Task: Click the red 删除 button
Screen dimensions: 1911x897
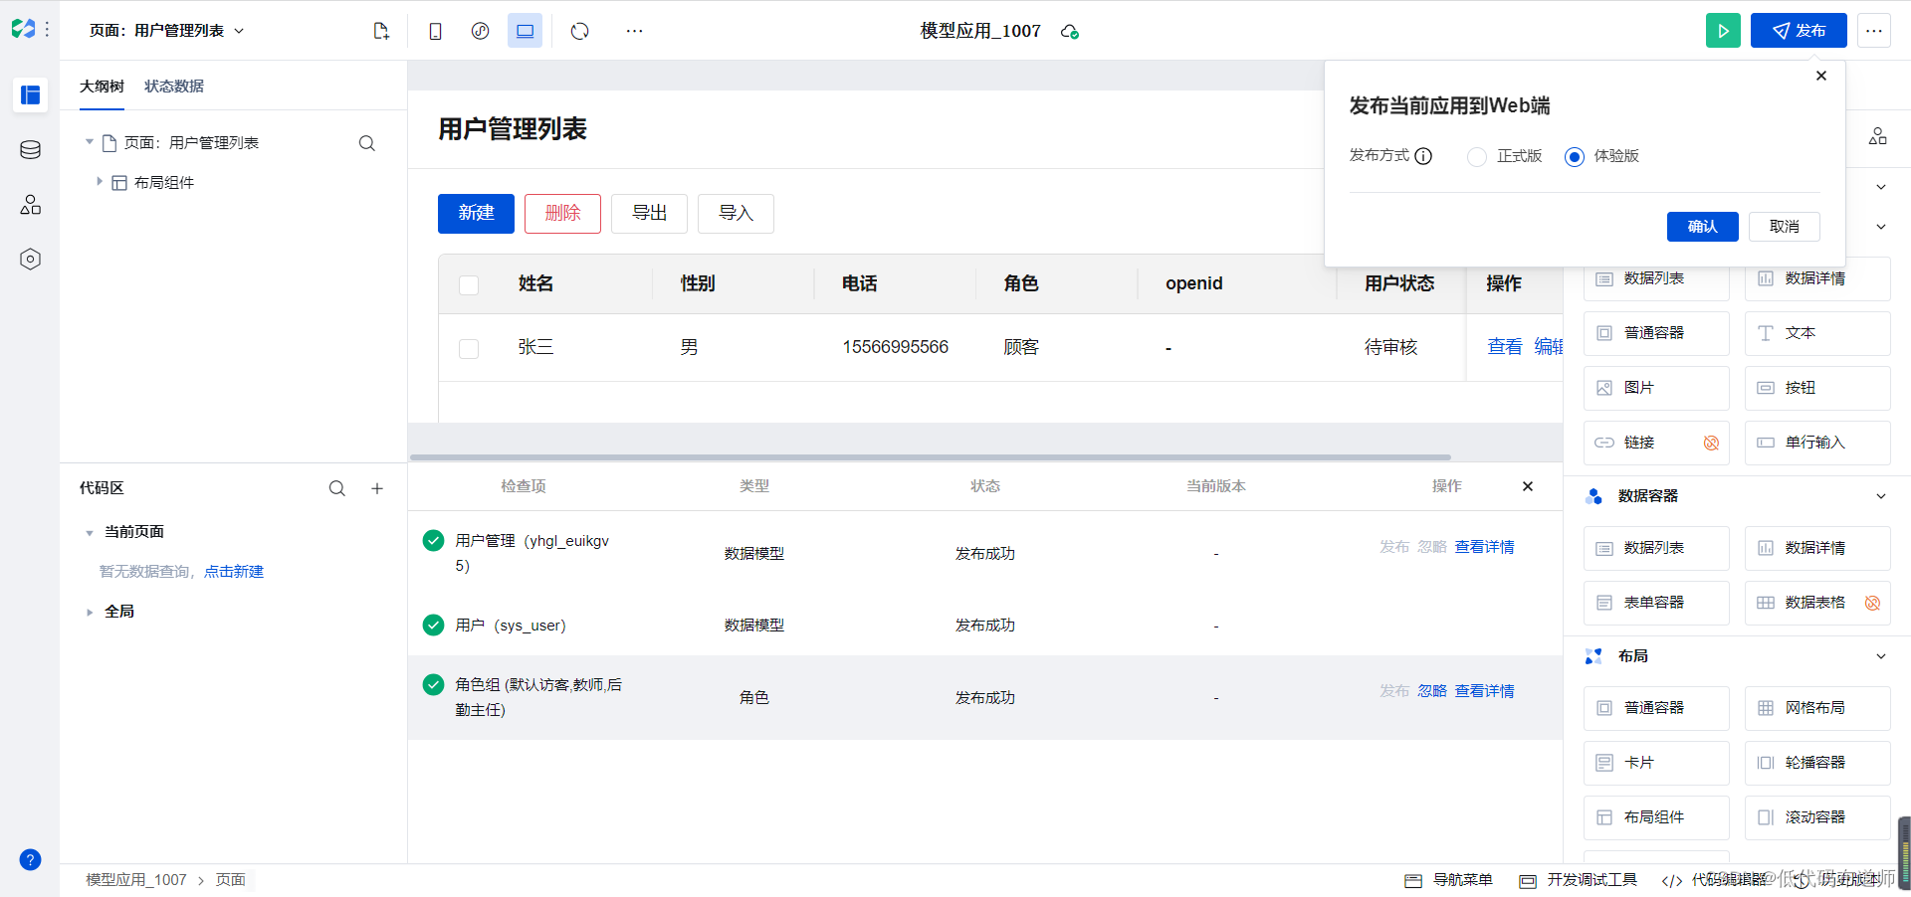Action: [x=562, y=214]
